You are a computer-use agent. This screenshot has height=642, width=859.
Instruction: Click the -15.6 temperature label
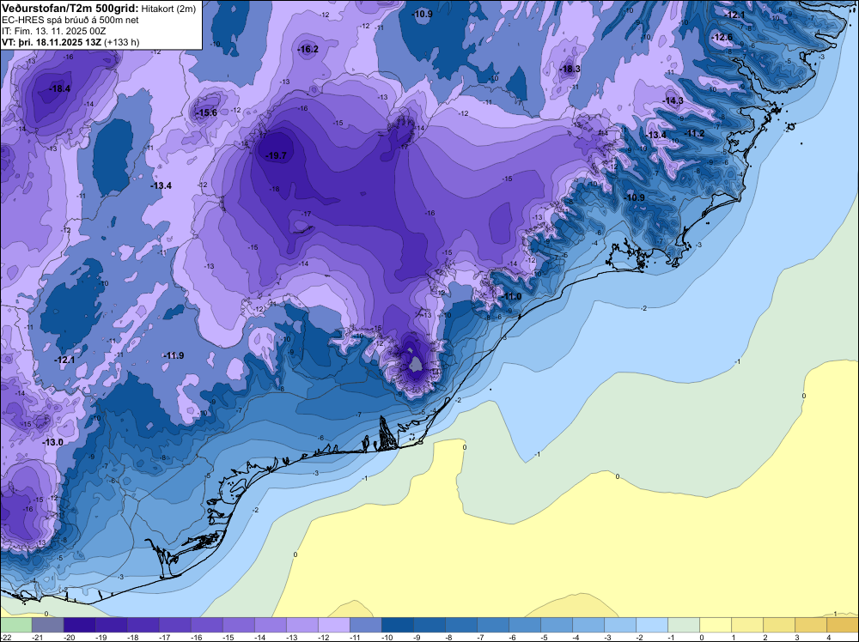(x=207, y=113)
